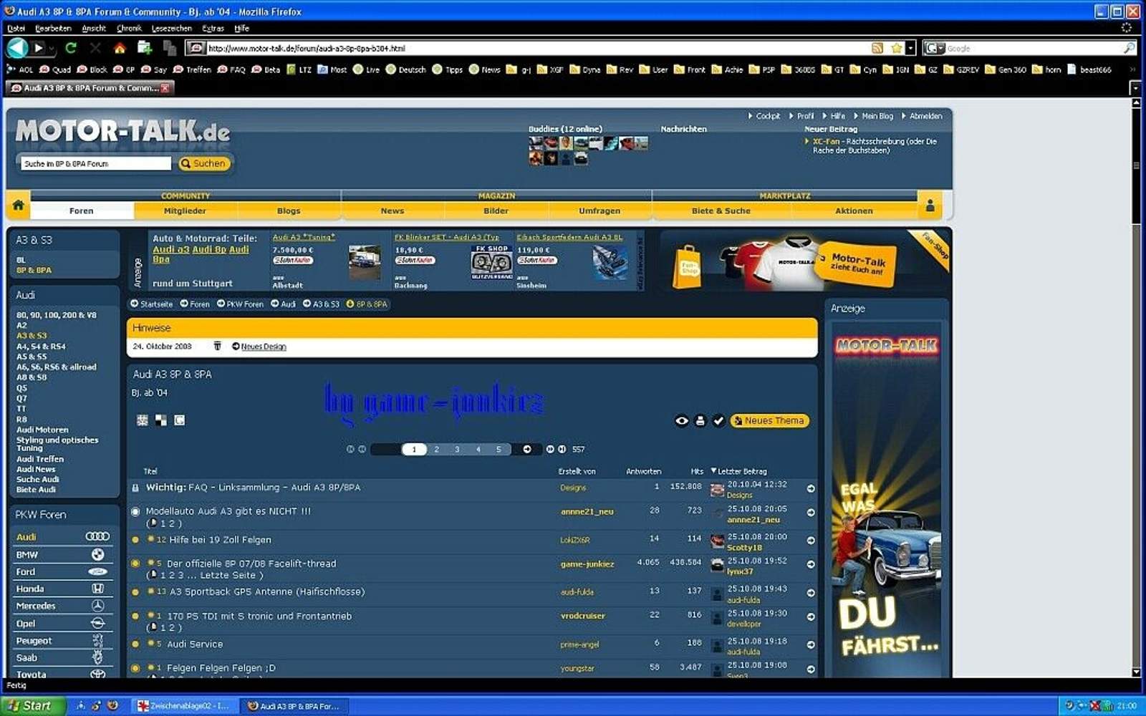Image resolution: width=1146 pixels, height=716 pixels.
Task: Click the Mercedes star logo in PKW Foren
Action: point(98,606)
